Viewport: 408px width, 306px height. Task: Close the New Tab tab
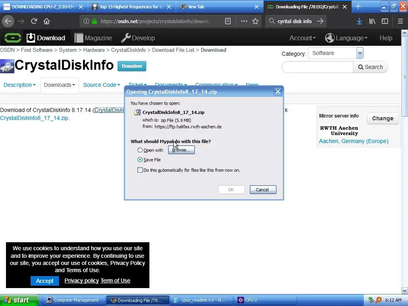(257, 7)
